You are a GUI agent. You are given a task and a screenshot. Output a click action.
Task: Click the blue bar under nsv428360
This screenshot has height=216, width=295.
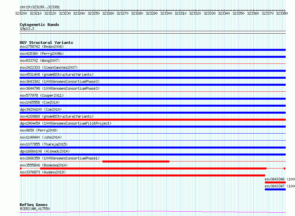click(x=152, y=57)
